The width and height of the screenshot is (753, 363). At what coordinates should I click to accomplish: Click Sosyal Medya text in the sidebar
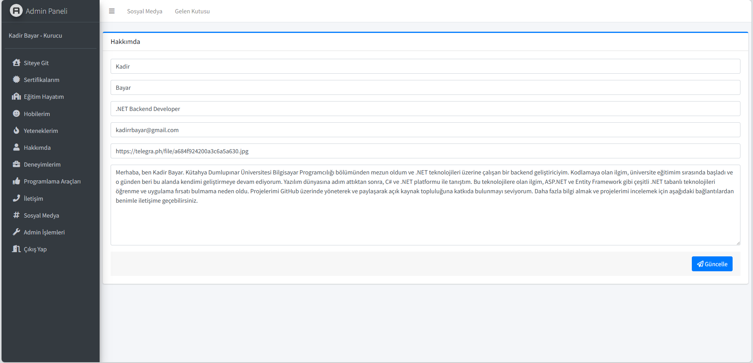point(41,216)
